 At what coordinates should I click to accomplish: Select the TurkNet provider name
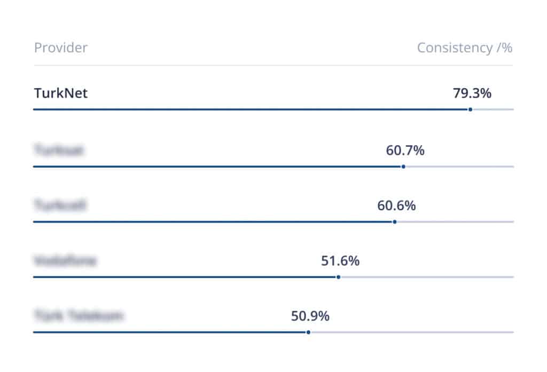tap(61, 93)
